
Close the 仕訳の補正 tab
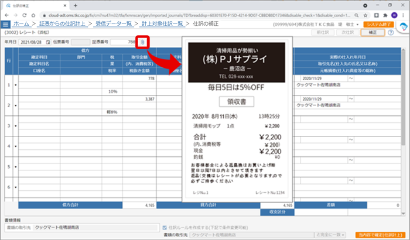coord(65,5)
